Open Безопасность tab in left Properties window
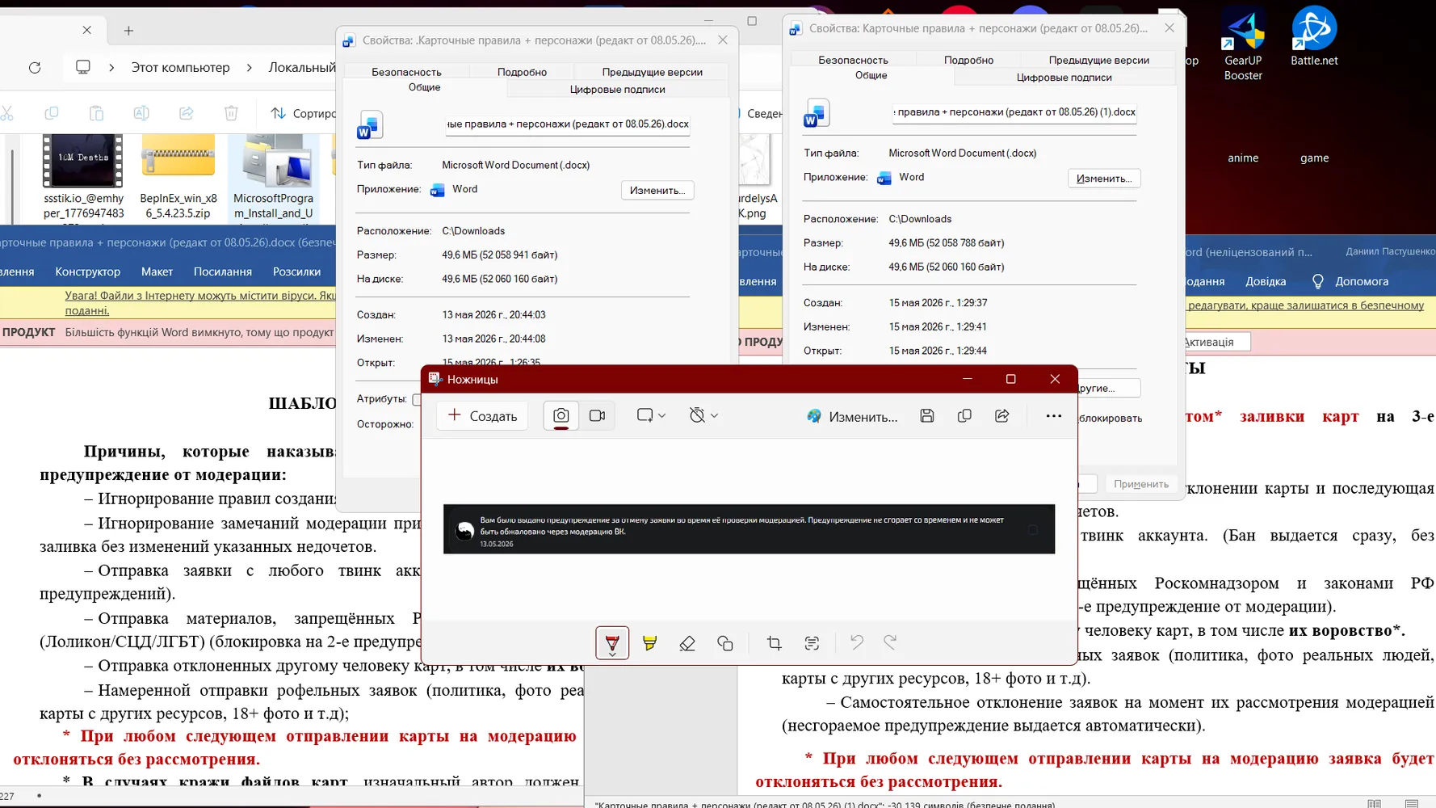Screen dimensions: 1436x808 coord(406,72)
